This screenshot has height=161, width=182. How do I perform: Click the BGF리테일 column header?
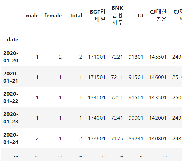97,16
